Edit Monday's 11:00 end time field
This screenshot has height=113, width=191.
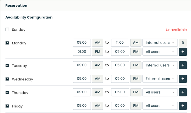(120, 43)
